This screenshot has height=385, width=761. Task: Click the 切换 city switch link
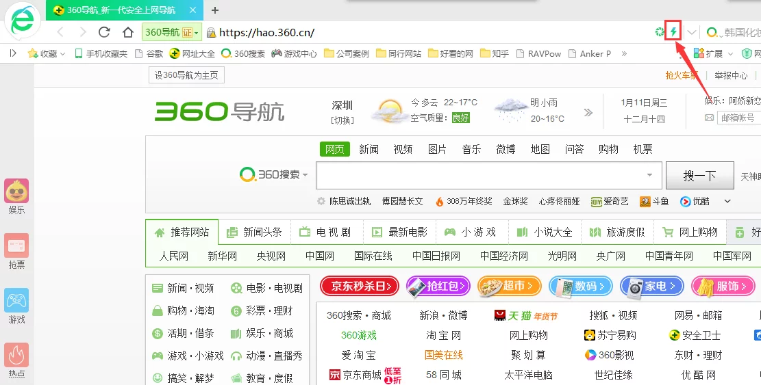click(x=342, y=120)
